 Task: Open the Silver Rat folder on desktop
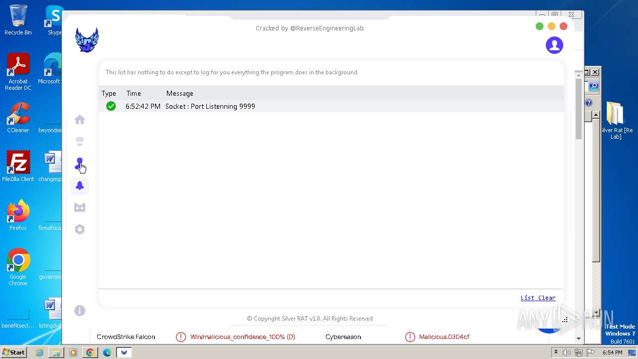pos(616,121)
